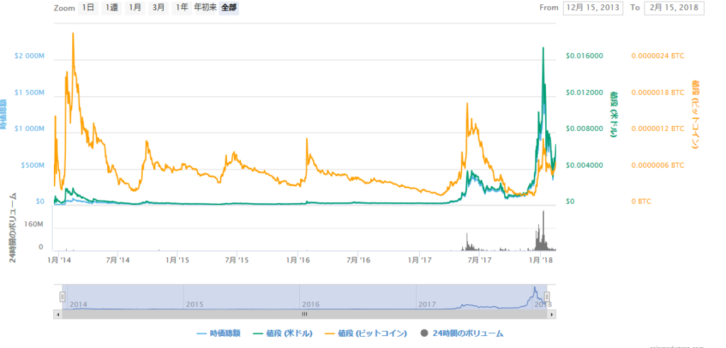Choose the 3月 zoom option
This screenshot has width=726, height=348.
pos(159,8)
